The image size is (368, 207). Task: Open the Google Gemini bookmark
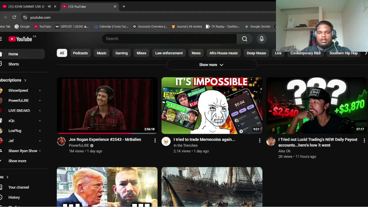258,26
